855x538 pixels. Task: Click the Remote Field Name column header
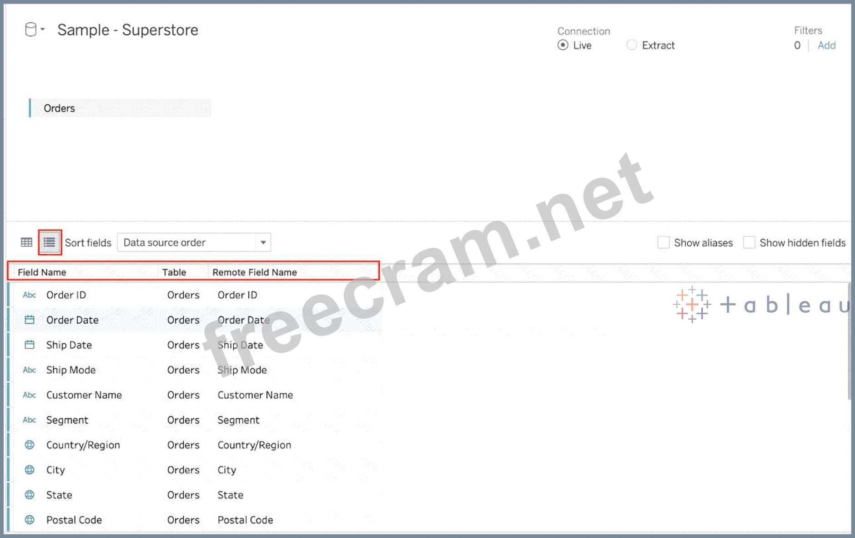coord(255,272)
